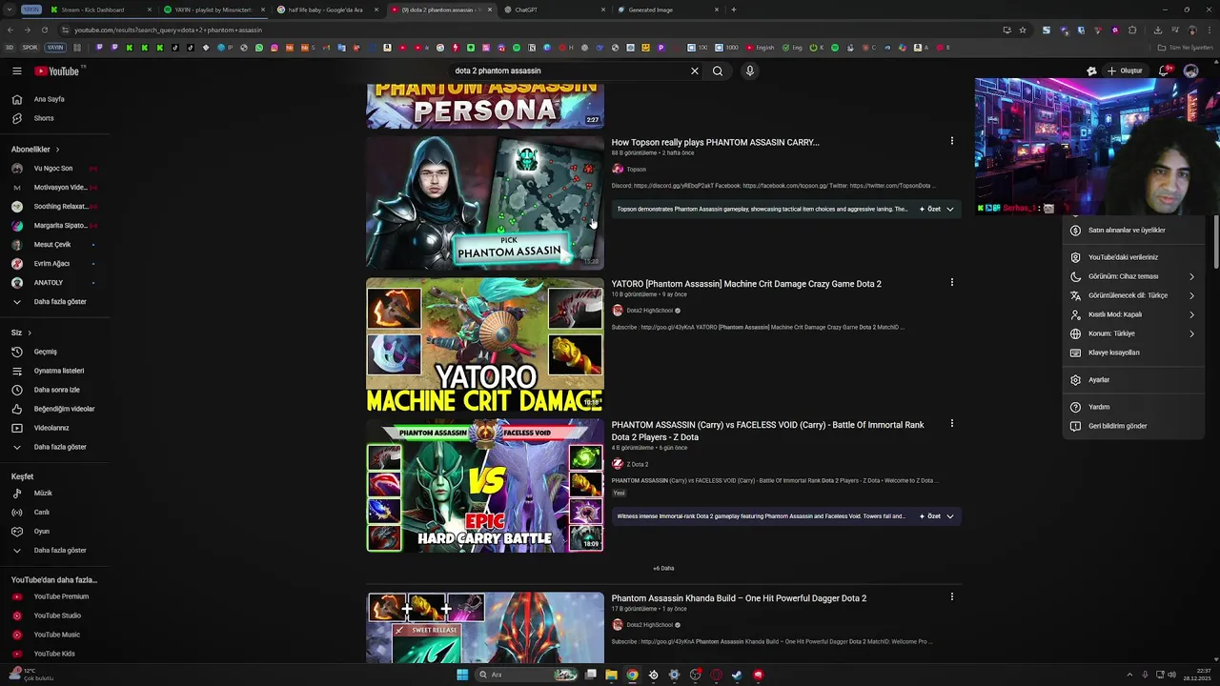Open Topson channel name link
Image resolution: width=1220 pixels, height=686 pixels.
pyautogui.click(x=636, y=170)
